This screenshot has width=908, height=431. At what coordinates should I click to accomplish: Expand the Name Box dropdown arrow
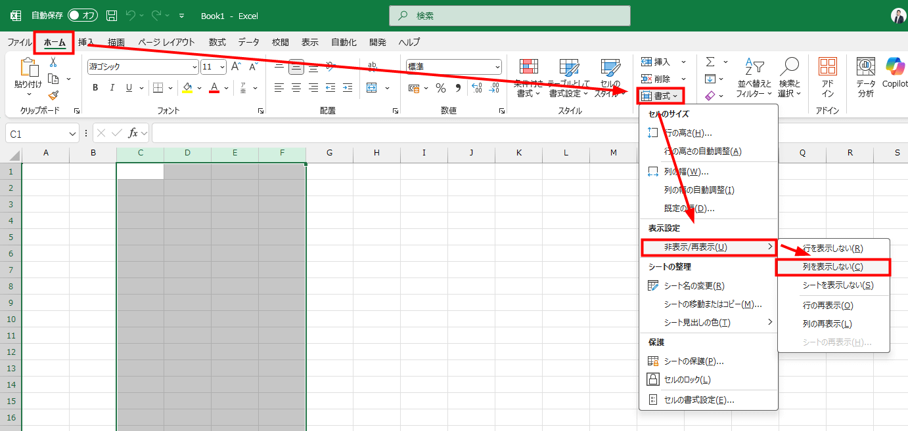click(x=73, y=134)
